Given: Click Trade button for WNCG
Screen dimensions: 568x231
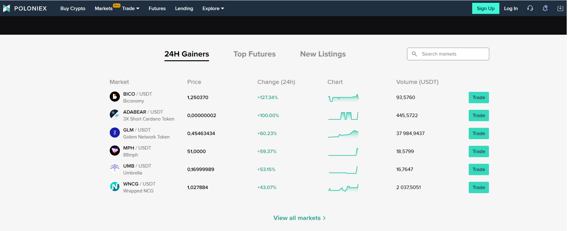Looking at the screenshot, I should coord(478,187).
